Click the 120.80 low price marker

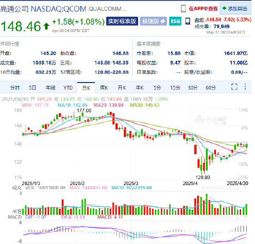click(203, 177)
